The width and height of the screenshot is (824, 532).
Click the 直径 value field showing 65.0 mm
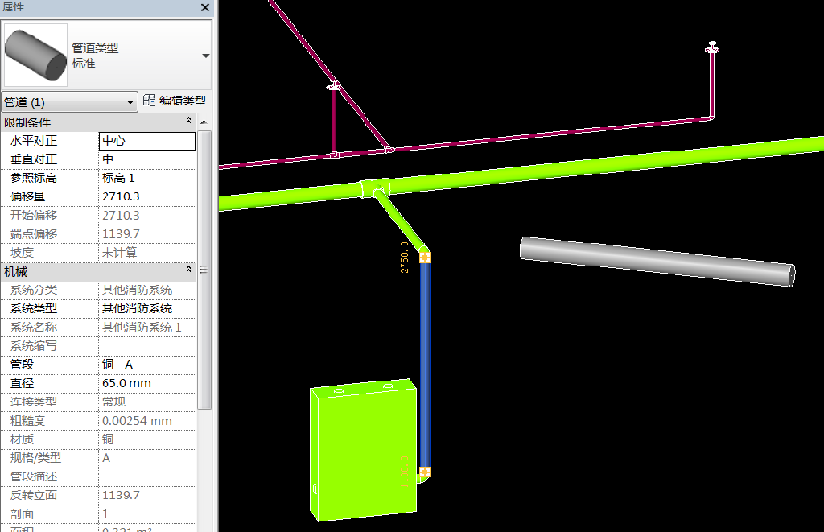146,383
